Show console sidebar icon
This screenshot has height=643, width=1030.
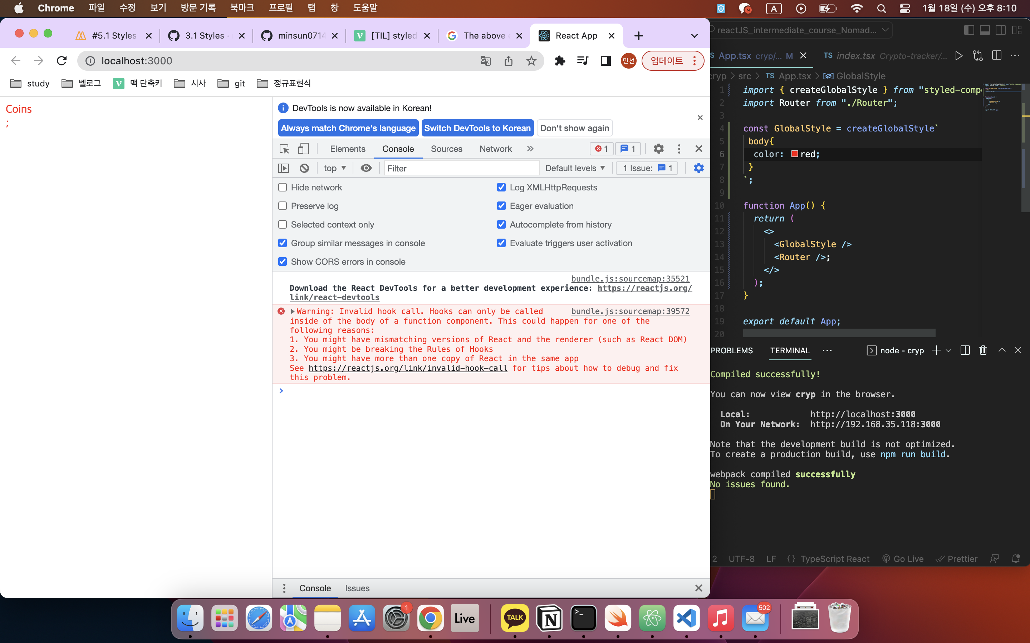tap(284, 168)
